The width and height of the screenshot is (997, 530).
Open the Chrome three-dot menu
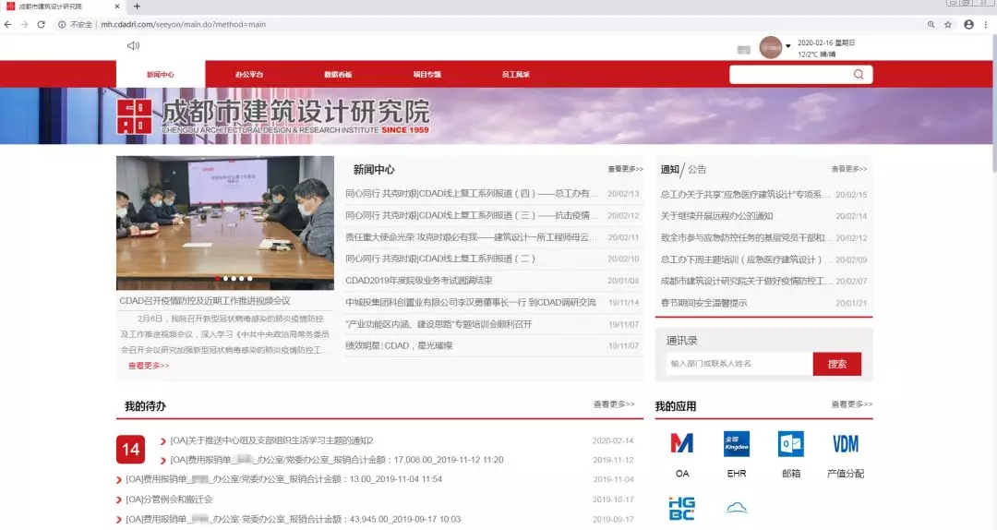tap(986, 24)
